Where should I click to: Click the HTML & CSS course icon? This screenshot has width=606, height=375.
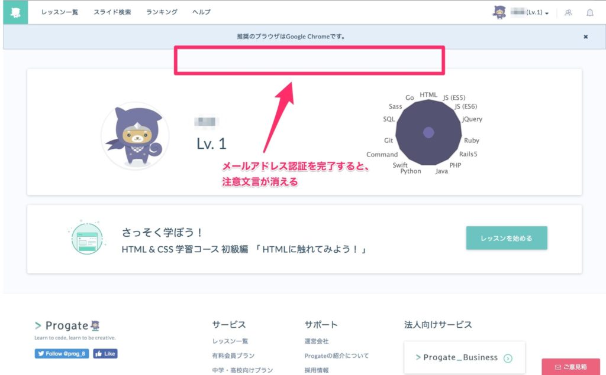coord(88,239)
